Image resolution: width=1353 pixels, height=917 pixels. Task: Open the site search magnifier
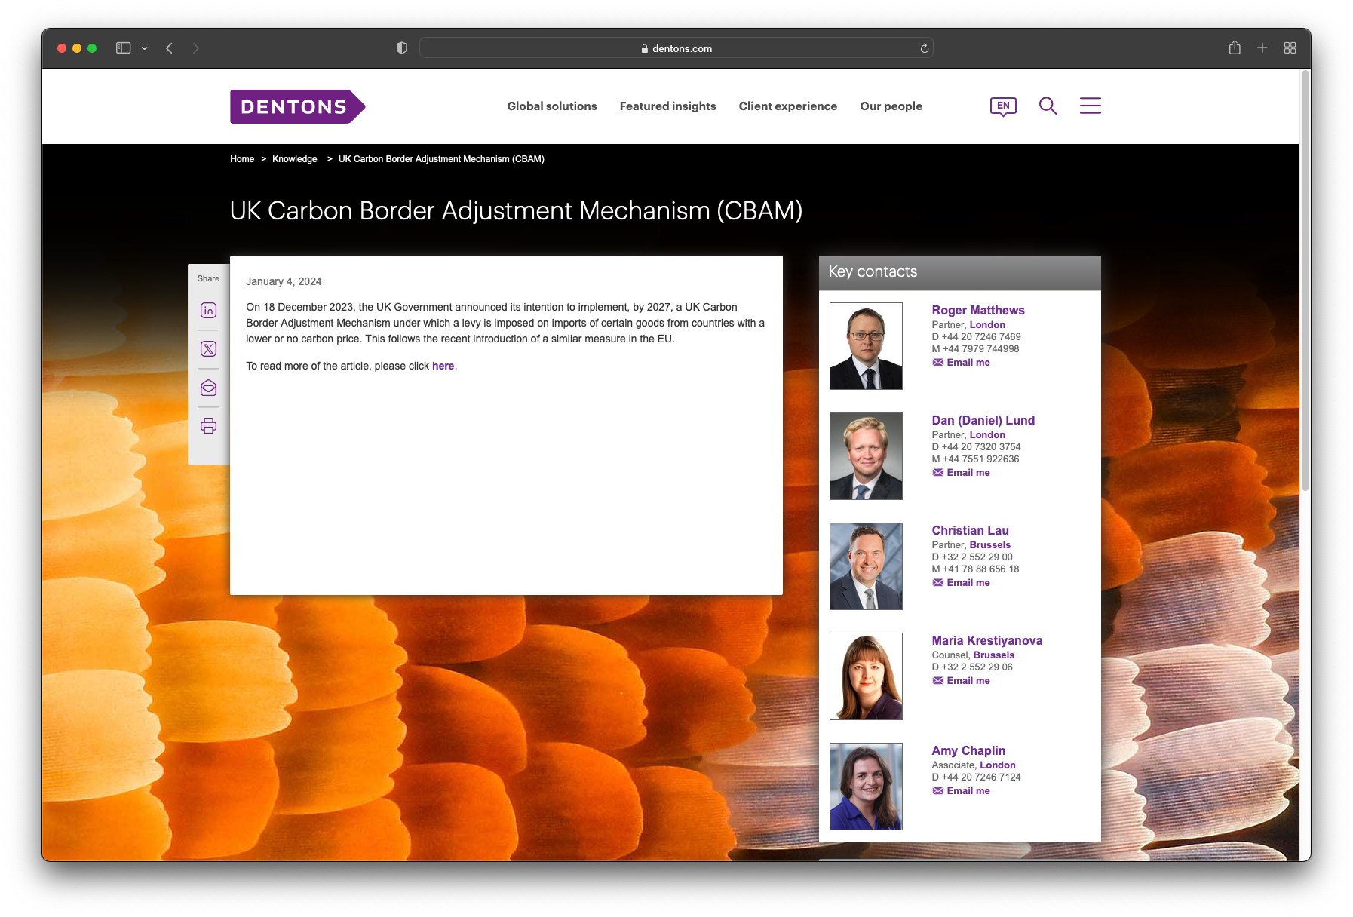coord(1048,106)
